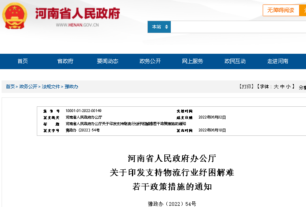Screen dimensions: 306x207
Task: Click the 法规文件 breadcrumb link
Action: click(51, 87)
